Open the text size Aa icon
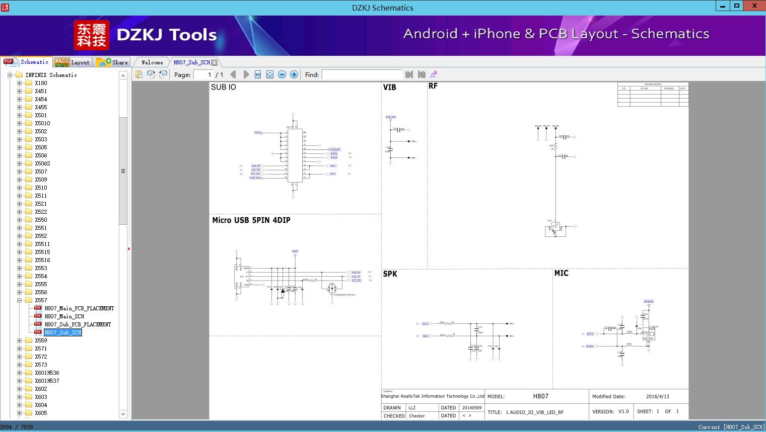The image size is (766, 432). (433, 74)
